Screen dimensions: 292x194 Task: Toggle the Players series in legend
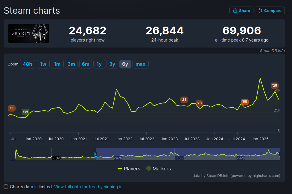[129, 169]
